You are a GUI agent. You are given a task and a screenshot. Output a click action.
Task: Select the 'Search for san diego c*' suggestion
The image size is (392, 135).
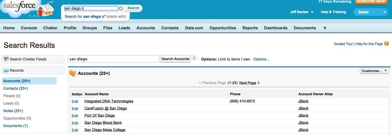95,17
